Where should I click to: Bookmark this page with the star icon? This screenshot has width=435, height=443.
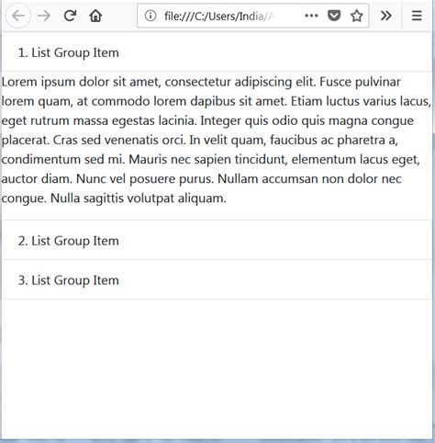[356, 16]
